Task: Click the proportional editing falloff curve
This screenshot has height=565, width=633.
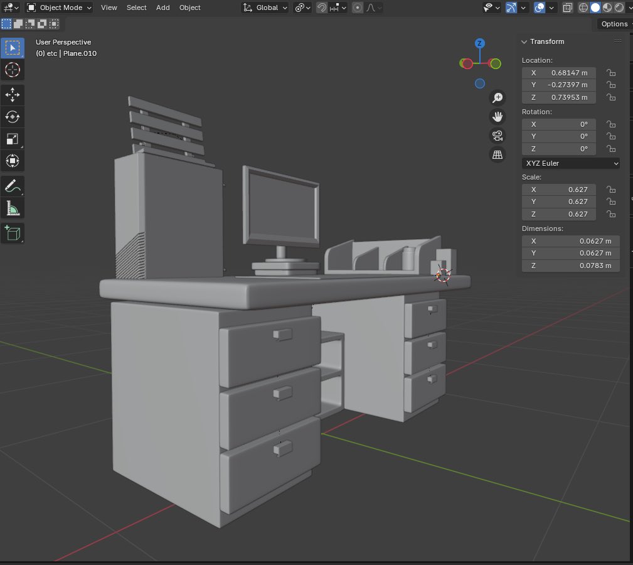Action: pyautogui.click(x=373, y=8)
